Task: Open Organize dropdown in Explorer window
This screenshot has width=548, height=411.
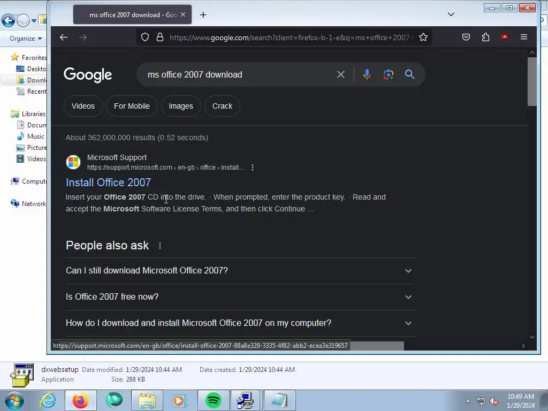Action: (x=26, y=39)
